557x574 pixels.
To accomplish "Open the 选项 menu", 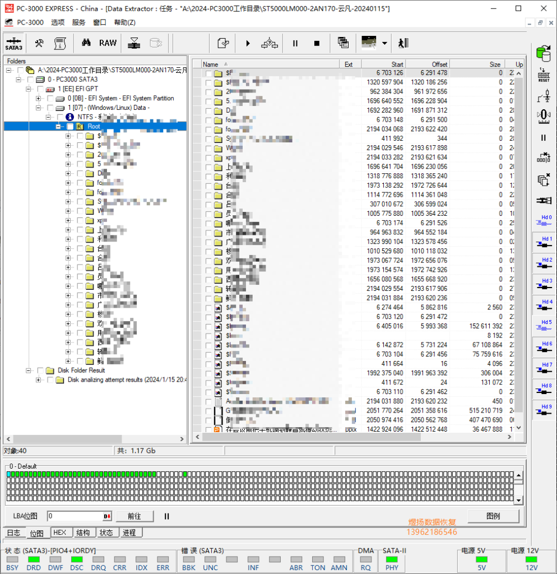I will [58, 22].
